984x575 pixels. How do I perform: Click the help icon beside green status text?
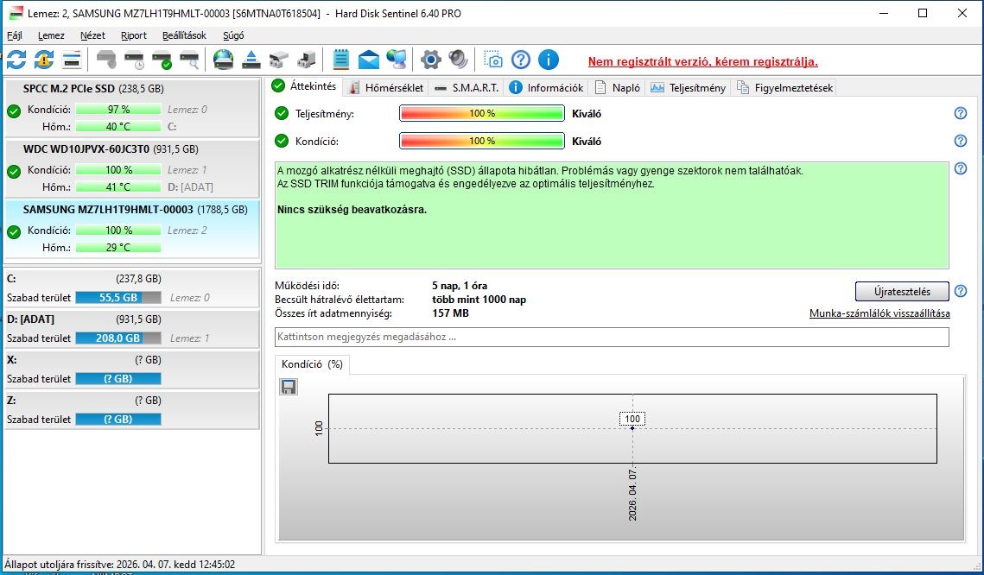click(960, 168)
